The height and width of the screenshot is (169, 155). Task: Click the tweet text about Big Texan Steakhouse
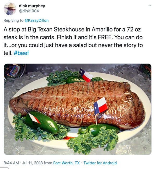[73, 41]
